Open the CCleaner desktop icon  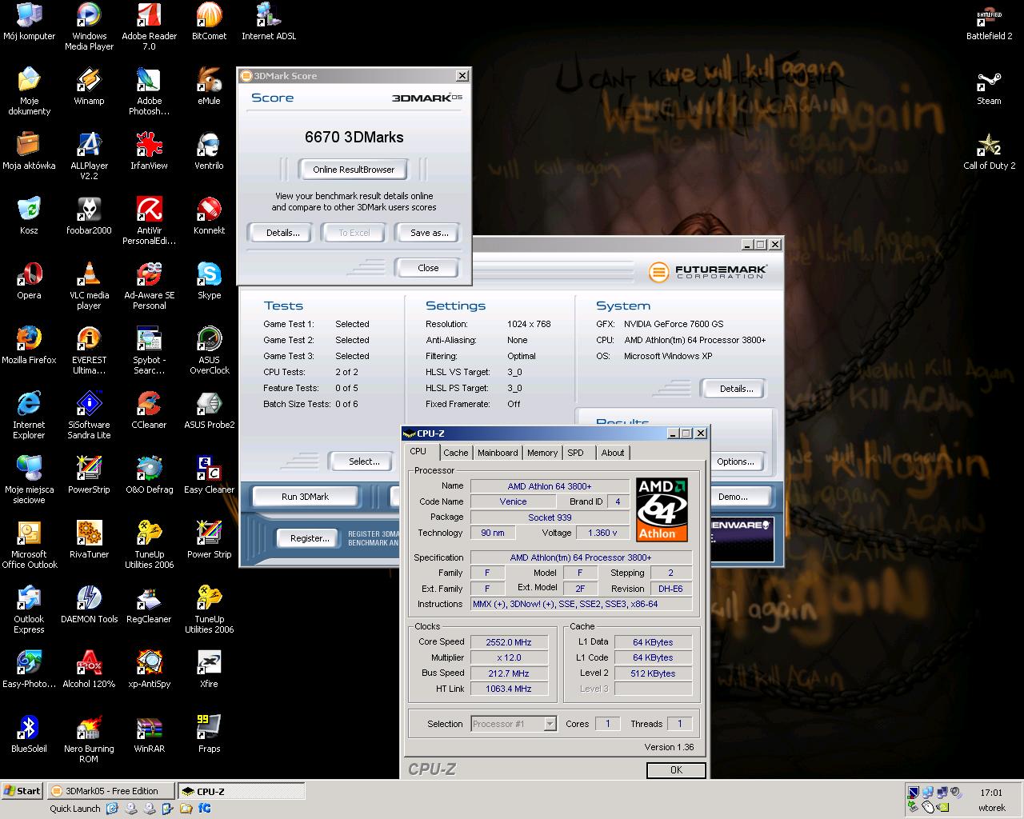pyautogui.click(x=149, y=411)
